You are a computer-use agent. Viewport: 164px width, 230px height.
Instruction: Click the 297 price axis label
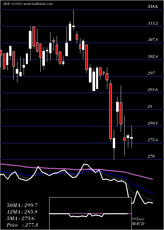point(151,73)
